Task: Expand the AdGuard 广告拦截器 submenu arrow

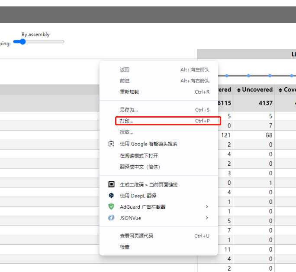Action: click(207, 207)
